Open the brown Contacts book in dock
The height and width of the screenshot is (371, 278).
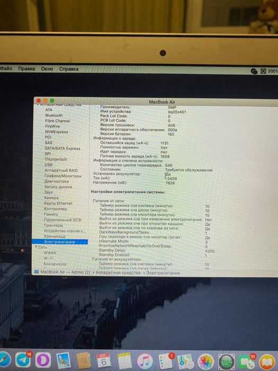[84, 361]
